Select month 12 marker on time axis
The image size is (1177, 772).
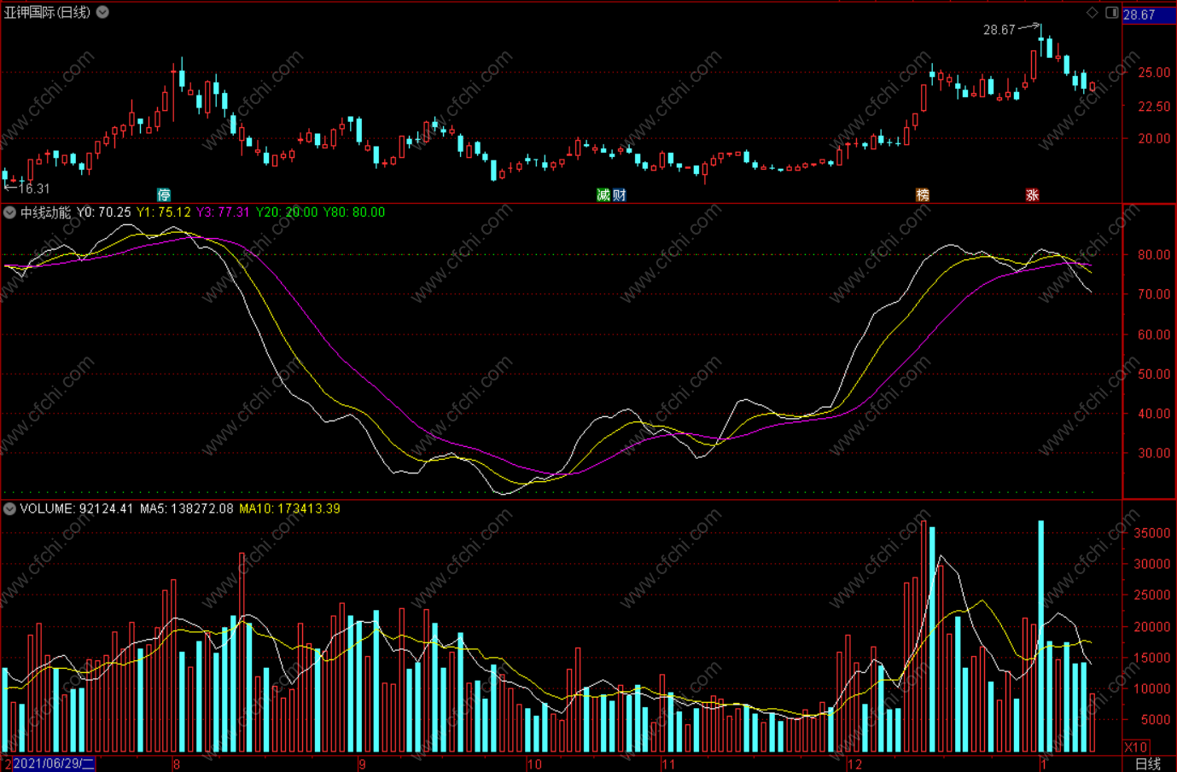click(x=854, y=764)
